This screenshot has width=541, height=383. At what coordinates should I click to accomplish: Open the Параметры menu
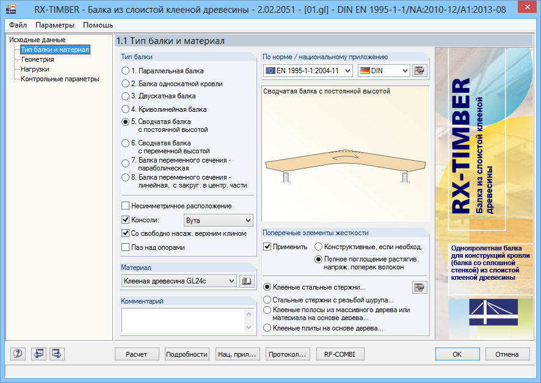pos(55,25)
